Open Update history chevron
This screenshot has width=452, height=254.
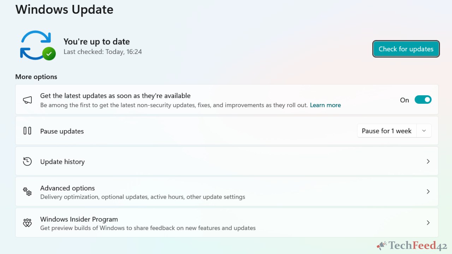click(428, 161)
